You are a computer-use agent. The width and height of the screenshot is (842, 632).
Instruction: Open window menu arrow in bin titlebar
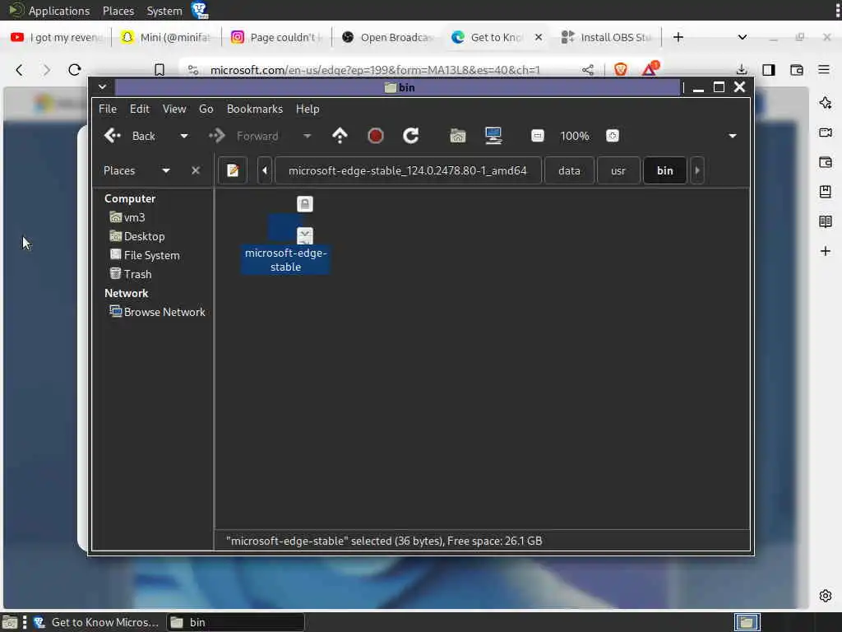coord(102,87)
